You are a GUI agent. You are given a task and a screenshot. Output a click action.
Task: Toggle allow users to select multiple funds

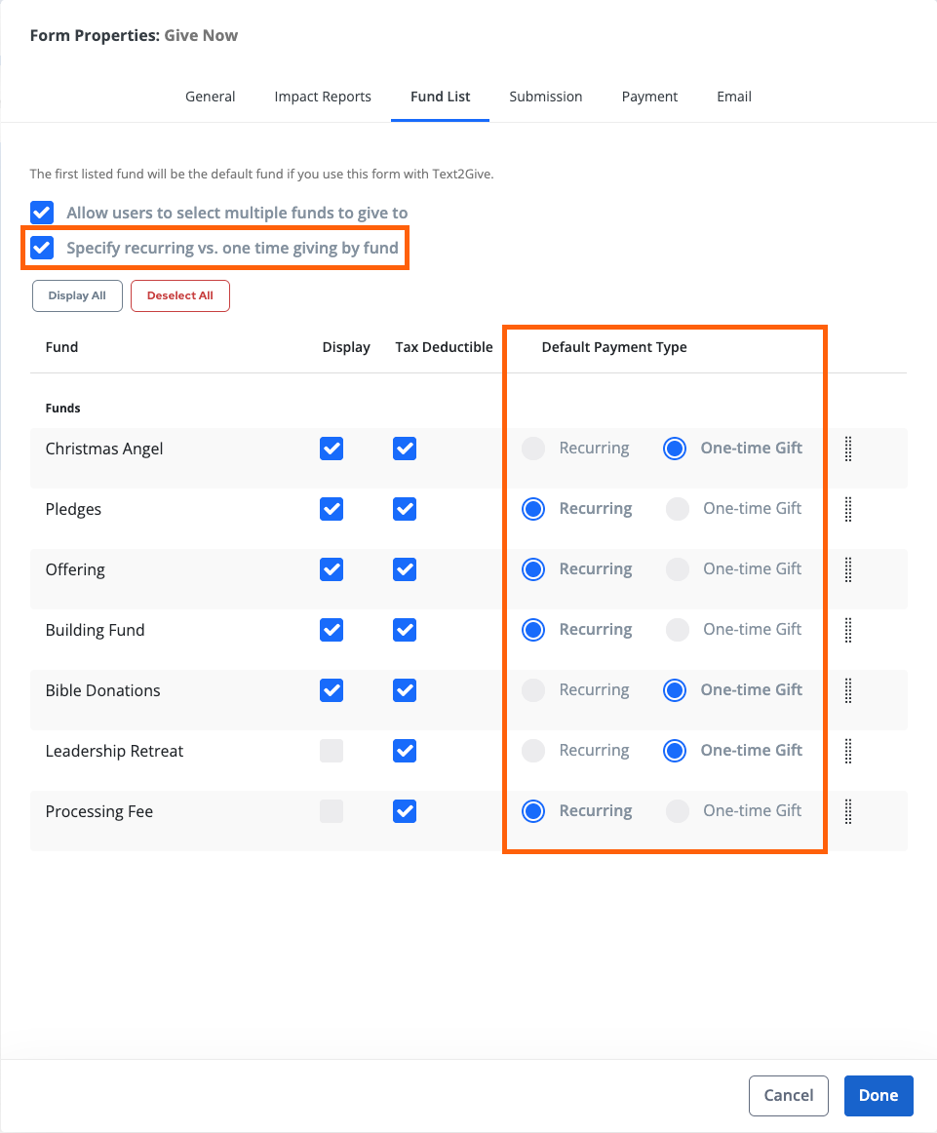click(41, 213)
